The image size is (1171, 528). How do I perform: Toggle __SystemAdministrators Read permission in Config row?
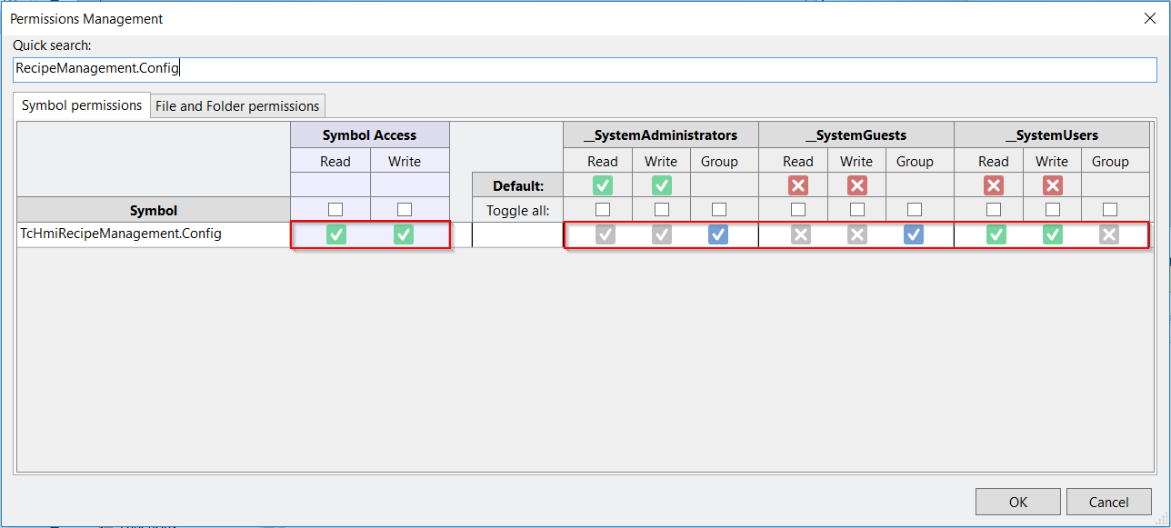(605, 234)
